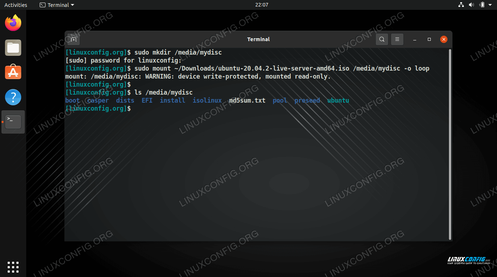
Task: Minimize the Terminal window
Action: coord(415,39)
